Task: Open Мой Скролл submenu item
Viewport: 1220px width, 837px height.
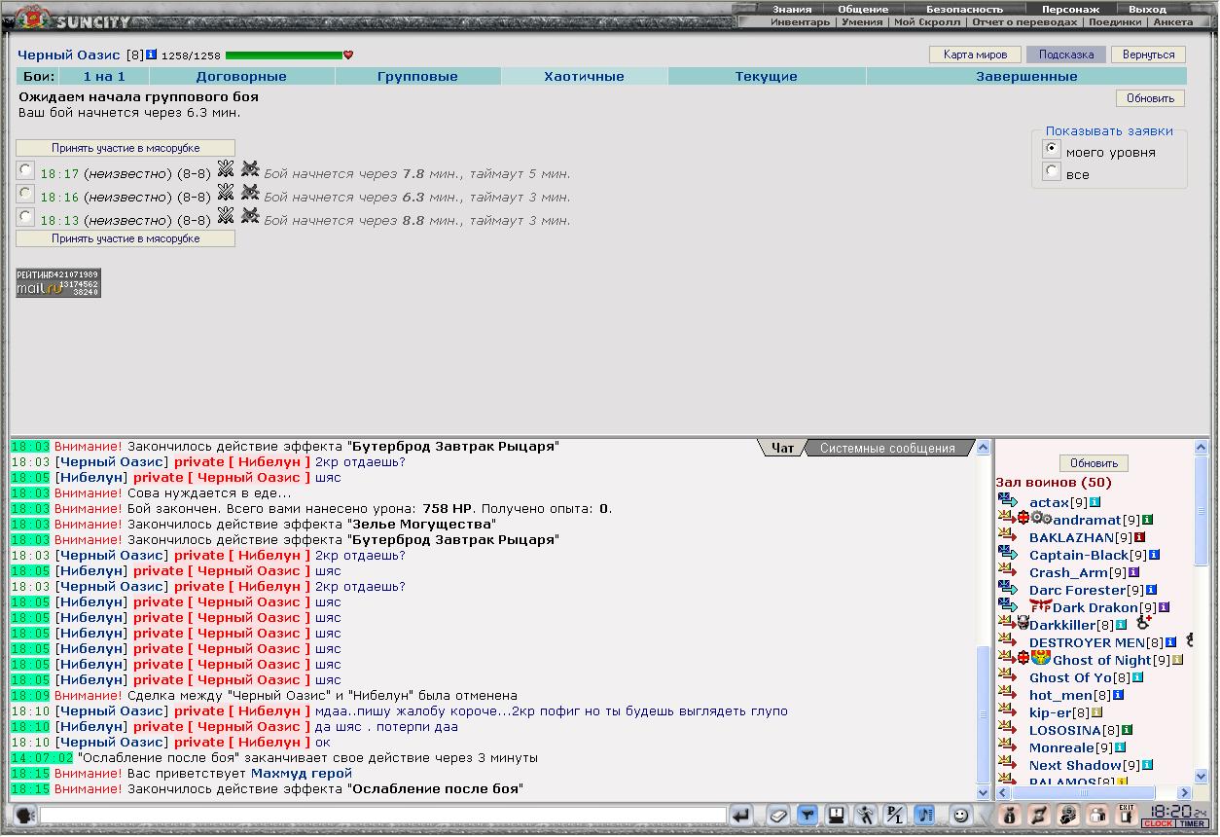Action: [x=927, y=21]
